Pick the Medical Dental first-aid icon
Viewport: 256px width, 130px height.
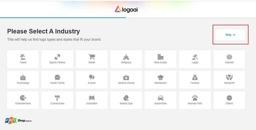[126, 77]
